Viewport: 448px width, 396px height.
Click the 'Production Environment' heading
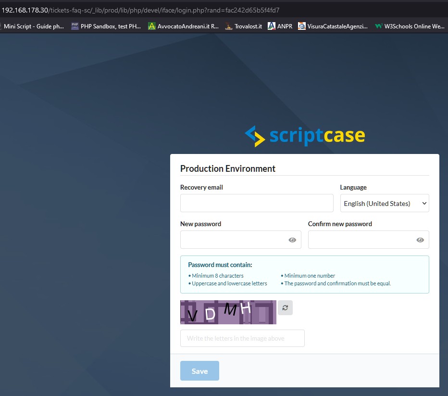point(228,169)
